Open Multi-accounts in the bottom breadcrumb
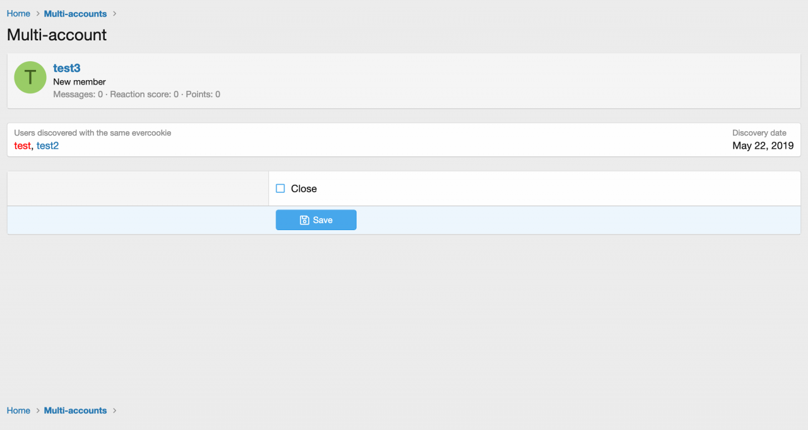The width and height of the screenshot is (808, 430). (75, 410)
